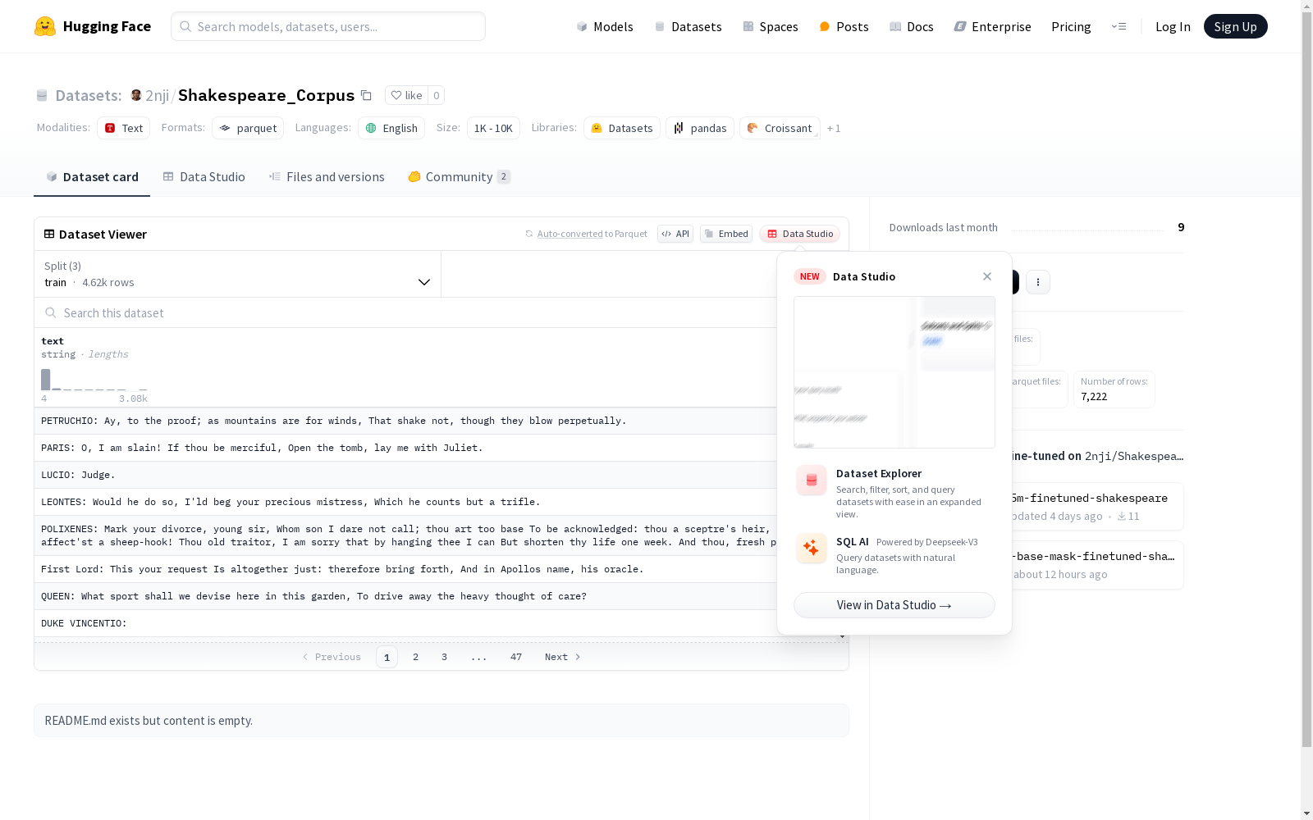Click page 1 current page button
The image size is (1313, 820).
(387, 657)
